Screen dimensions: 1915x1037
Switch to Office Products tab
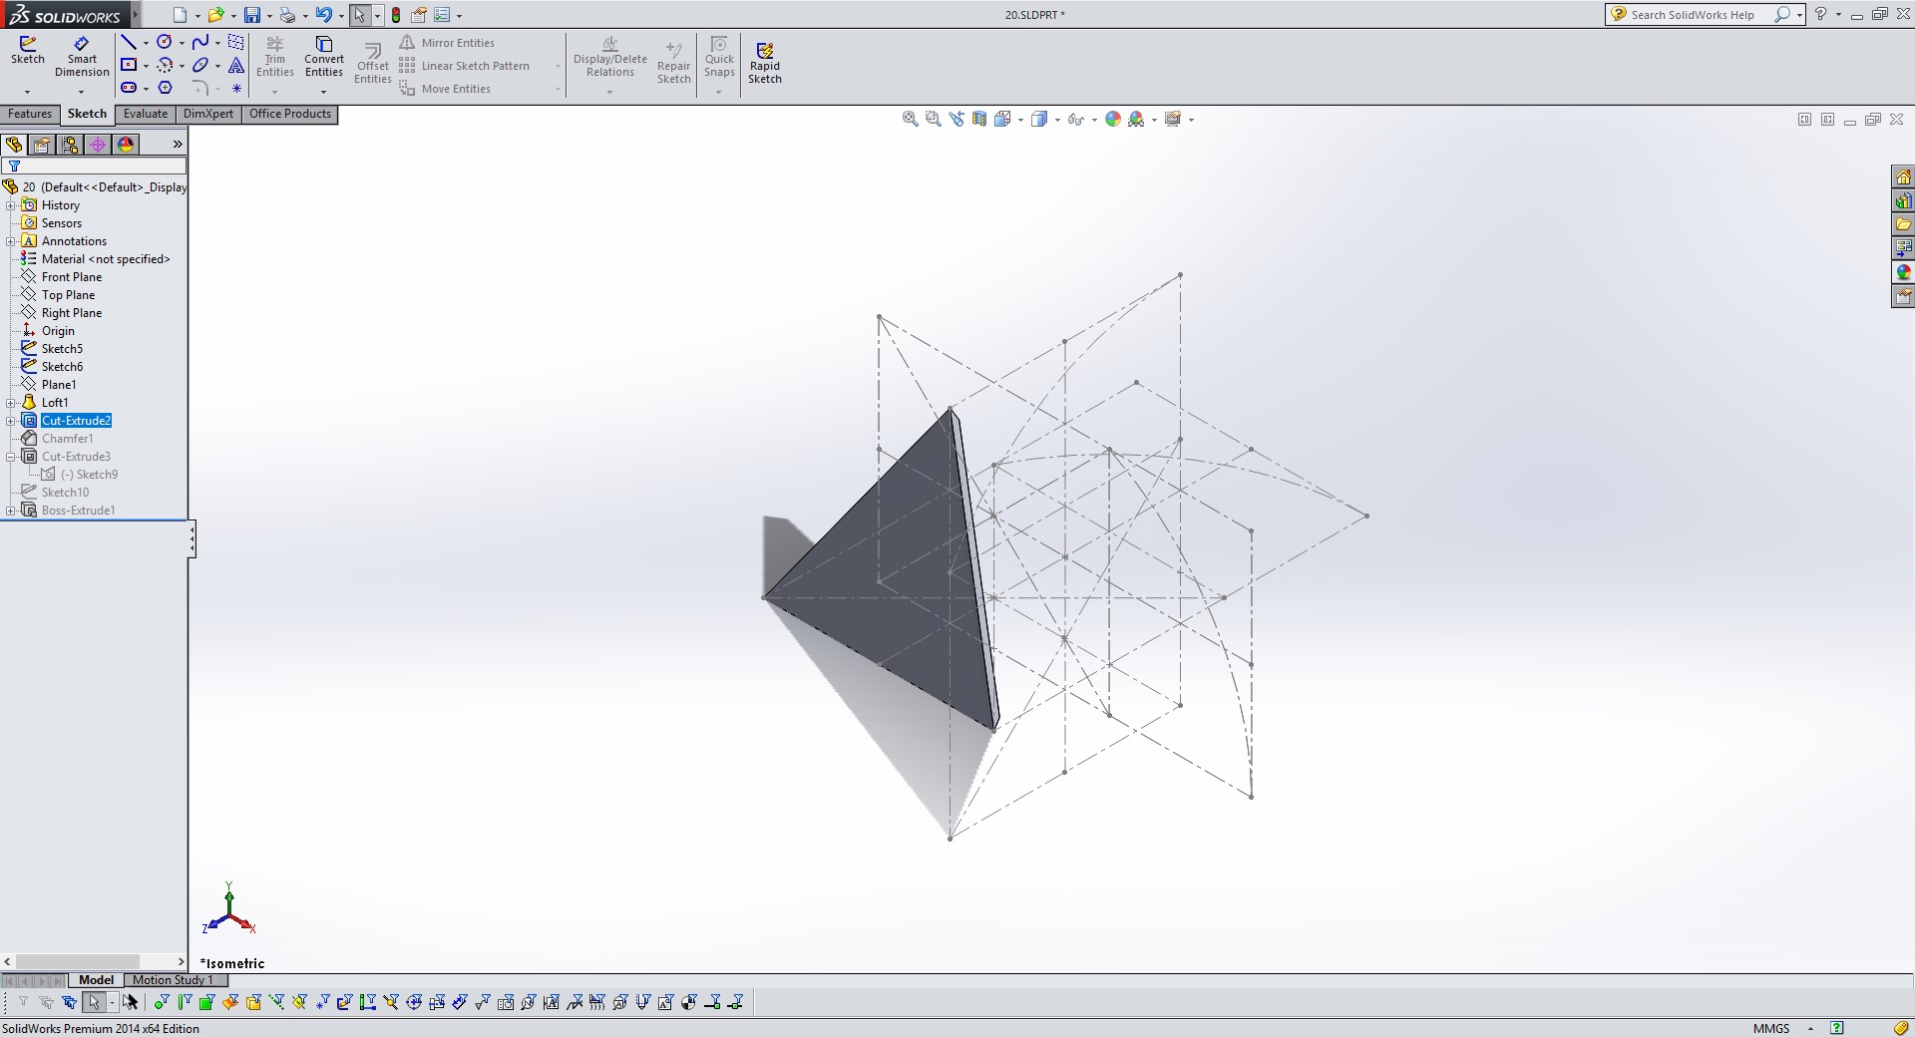point(290,114)
